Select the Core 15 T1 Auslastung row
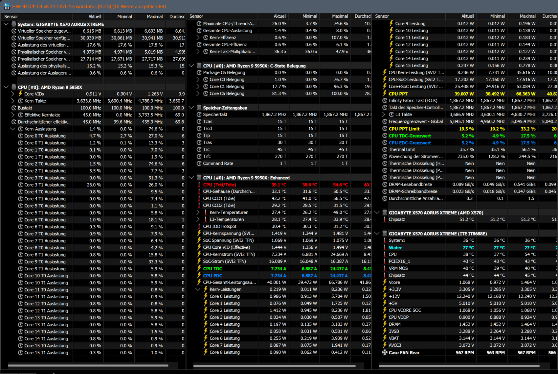Image resolution: width=558 pixels, height=374 pixels. (x=93, y=353)
